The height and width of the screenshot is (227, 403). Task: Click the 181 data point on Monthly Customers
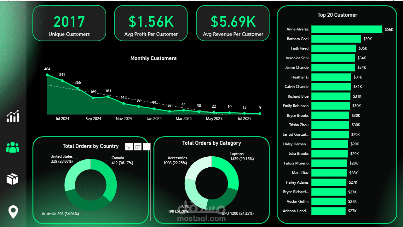click(x=108, y=96)
